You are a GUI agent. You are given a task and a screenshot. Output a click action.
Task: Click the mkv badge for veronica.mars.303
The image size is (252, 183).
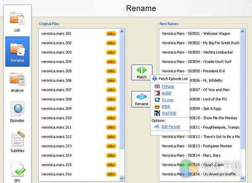[x=111, y=52]
